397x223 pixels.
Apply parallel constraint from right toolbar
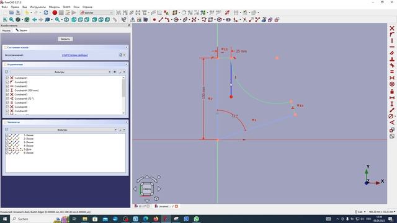coord(392,53)
